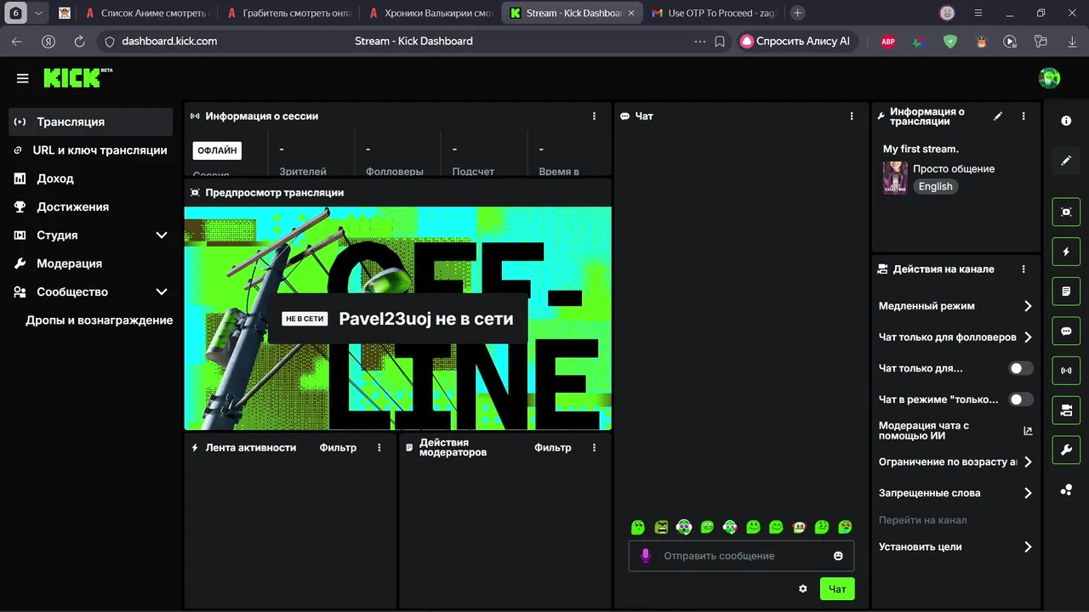Open URL и ключ трансляции page
Viewport: 1089px width, 612px height.
91,150
